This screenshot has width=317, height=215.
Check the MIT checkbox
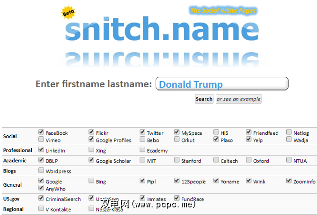pos(142,160)
